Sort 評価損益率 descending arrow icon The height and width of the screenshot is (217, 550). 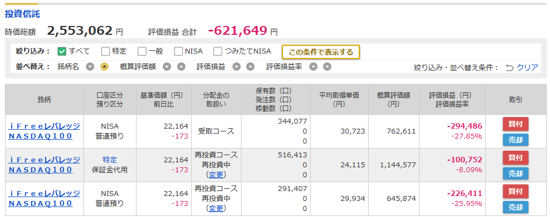tap(313, 67)
